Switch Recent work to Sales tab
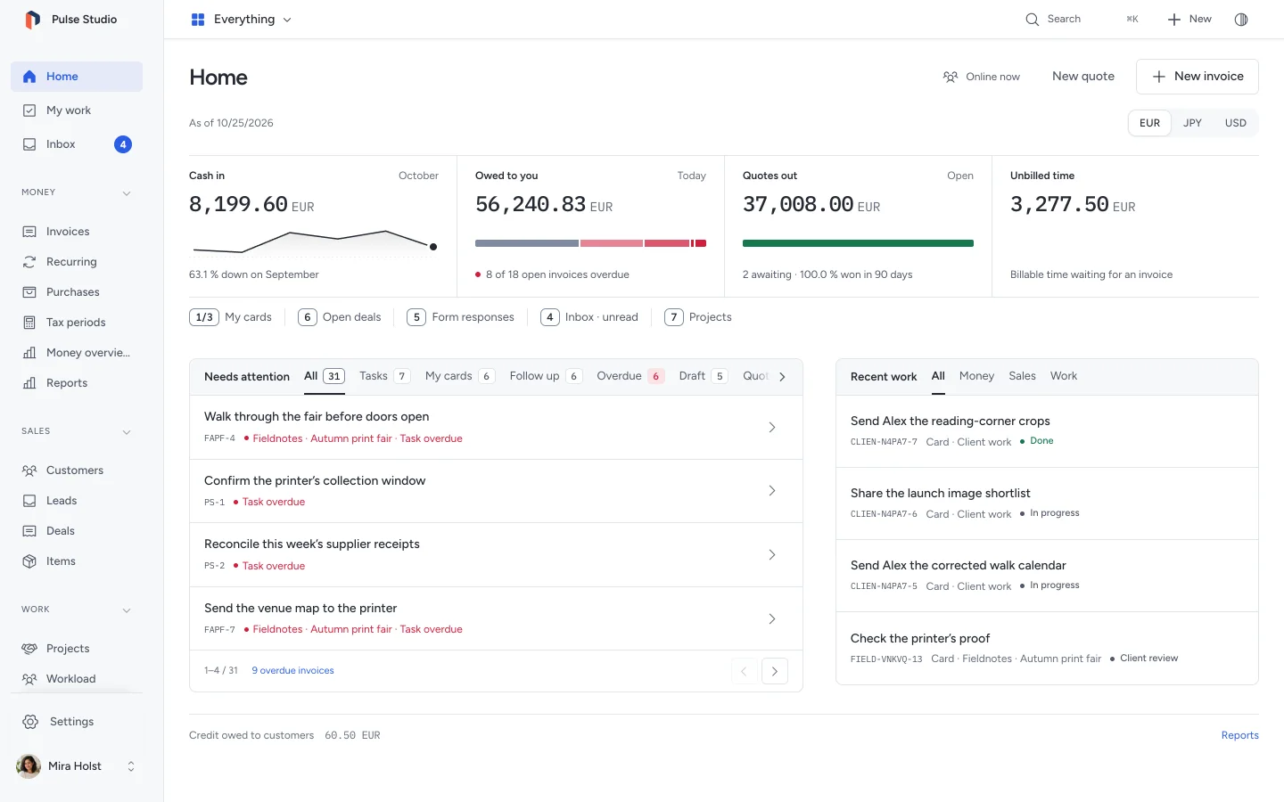The image size is (1284, 802). click(1022, 376)
